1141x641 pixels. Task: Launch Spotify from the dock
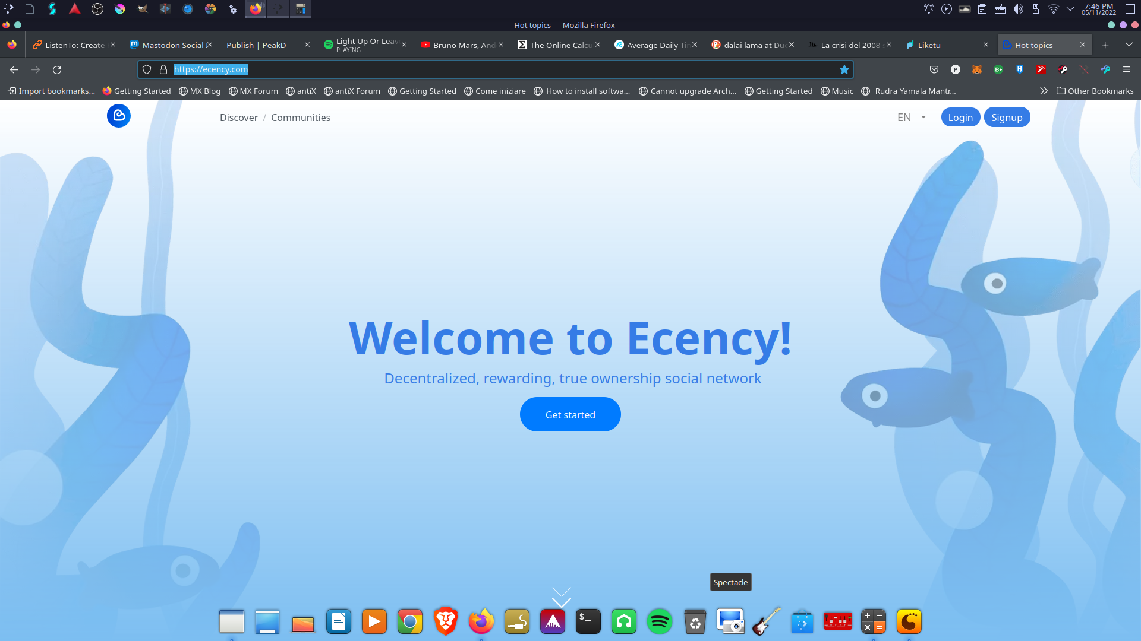660,621
